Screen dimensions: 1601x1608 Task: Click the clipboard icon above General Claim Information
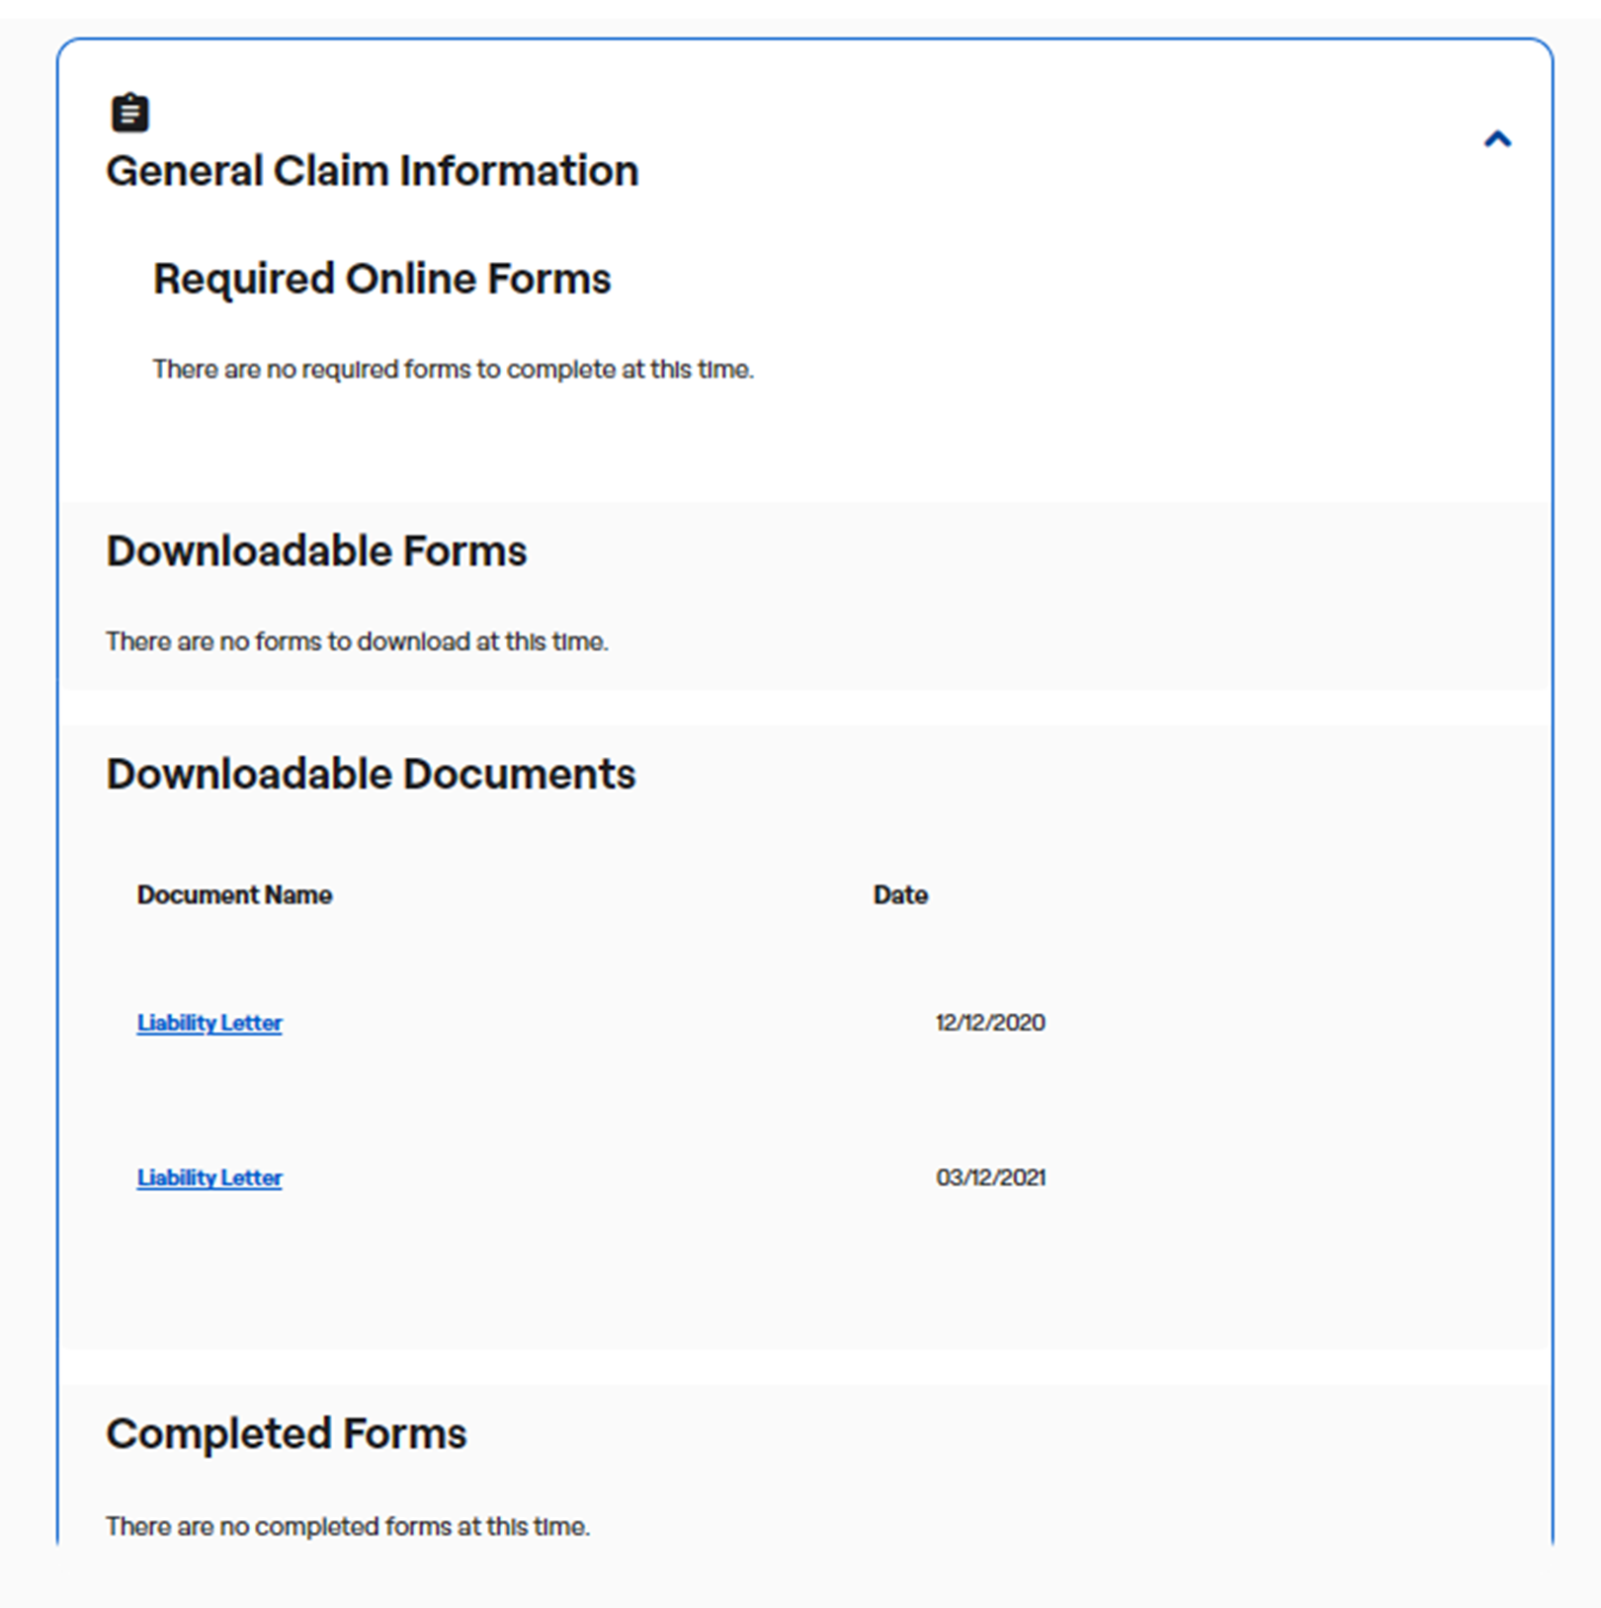[x=129, y=113]
